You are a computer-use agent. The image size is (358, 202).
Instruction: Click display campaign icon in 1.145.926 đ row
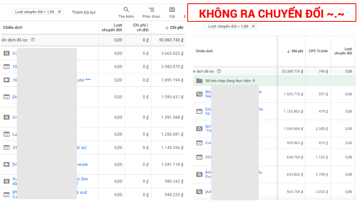click(7, 147)
